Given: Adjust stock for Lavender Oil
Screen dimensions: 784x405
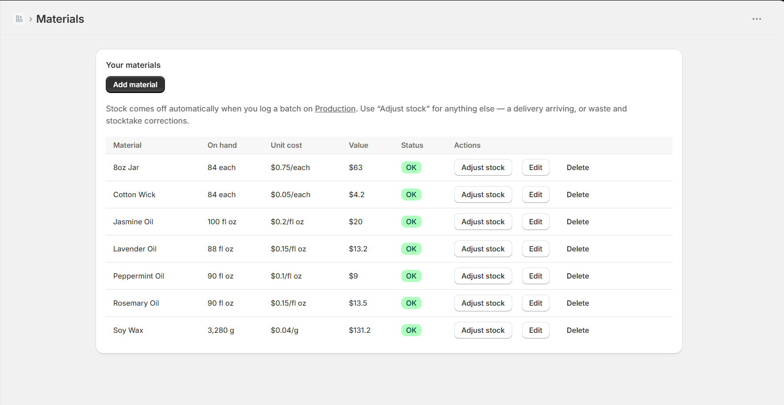Looking at the screenshot, I should [483, 249].
